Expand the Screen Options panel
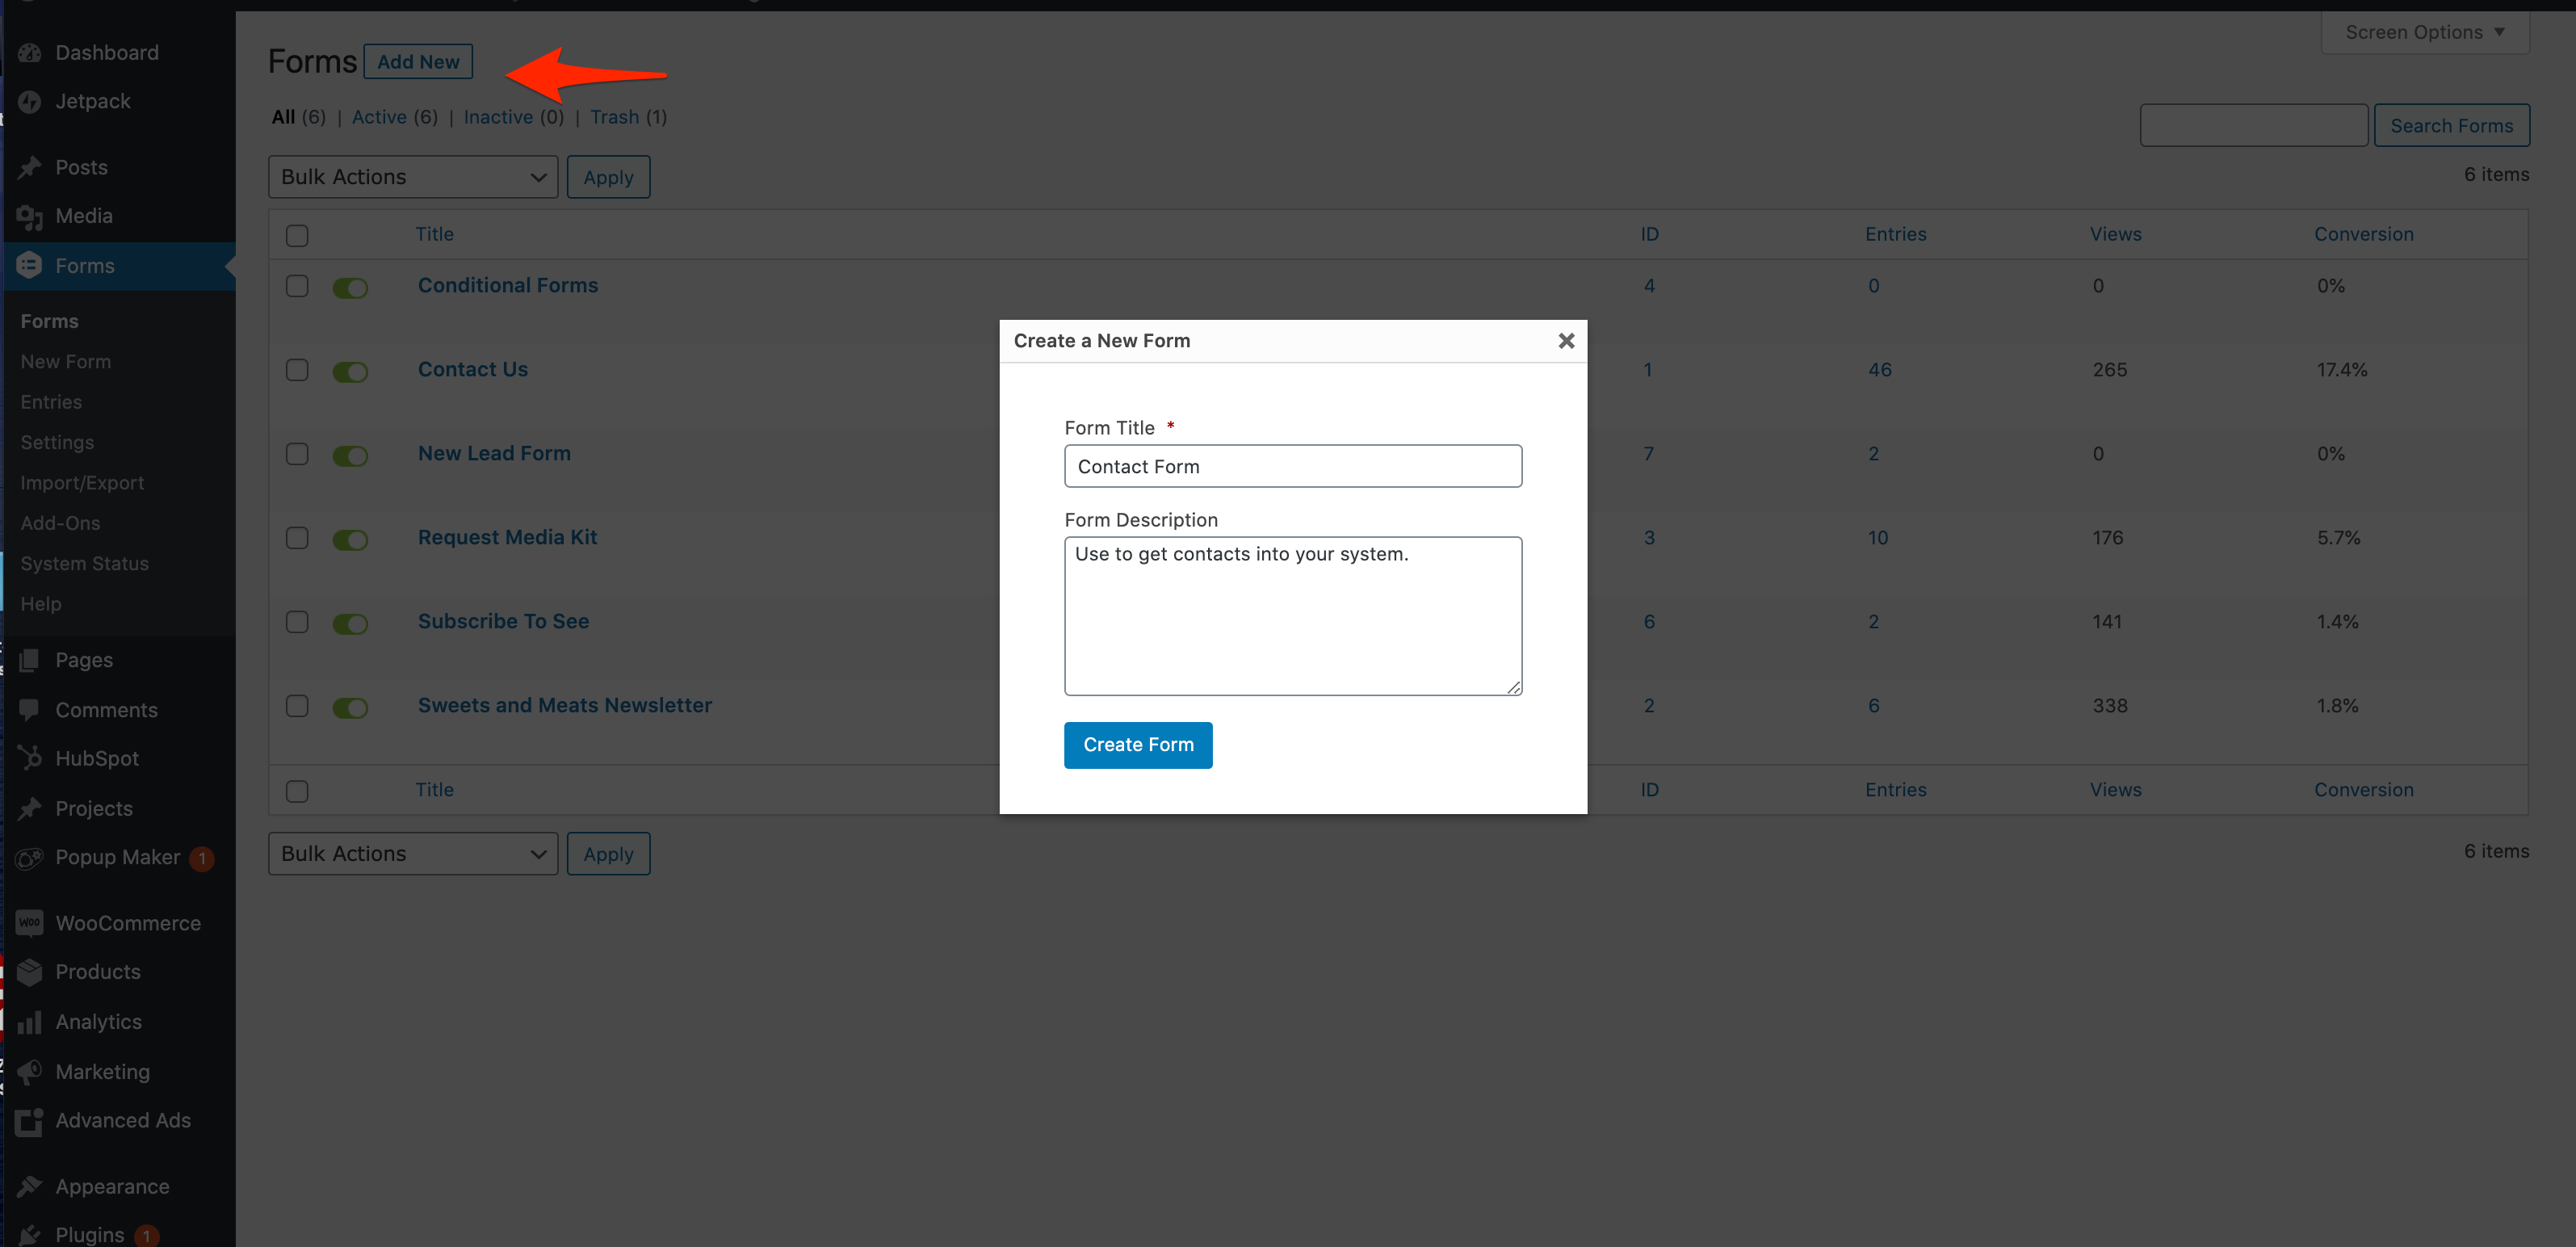The image size is (2576, 1247). [x=2424, y=32]
